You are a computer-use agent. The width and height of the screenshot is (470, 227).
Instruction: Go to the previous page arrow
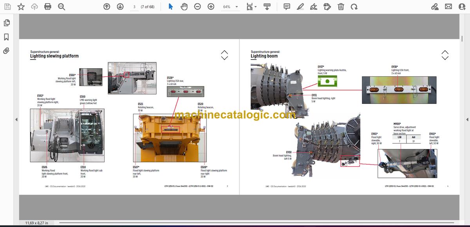(x=107, y=7)
